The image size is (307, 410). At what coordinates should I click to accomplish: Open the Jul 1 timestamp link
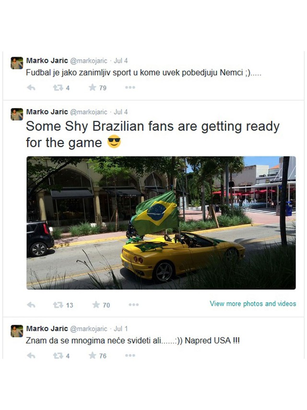120,329
